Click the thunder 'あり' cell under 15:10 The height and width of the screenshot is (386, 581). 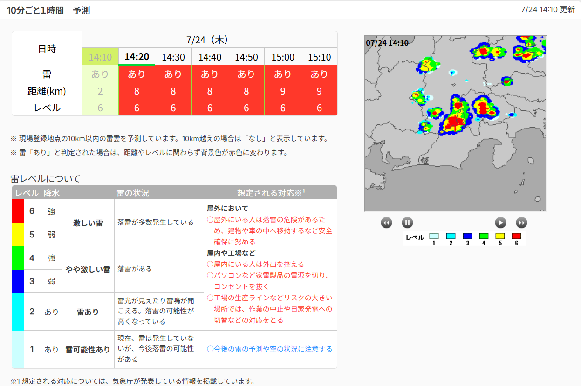pos(320,74)
